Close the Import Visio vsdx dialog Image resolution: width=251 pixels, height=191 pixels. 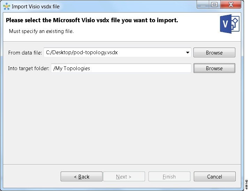(x=230, y=5)
